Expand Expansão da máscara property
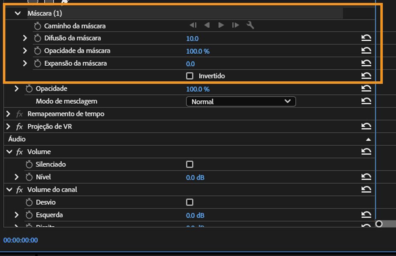The height and width of the screenshot is (256, 396). [x=25, y=64]
